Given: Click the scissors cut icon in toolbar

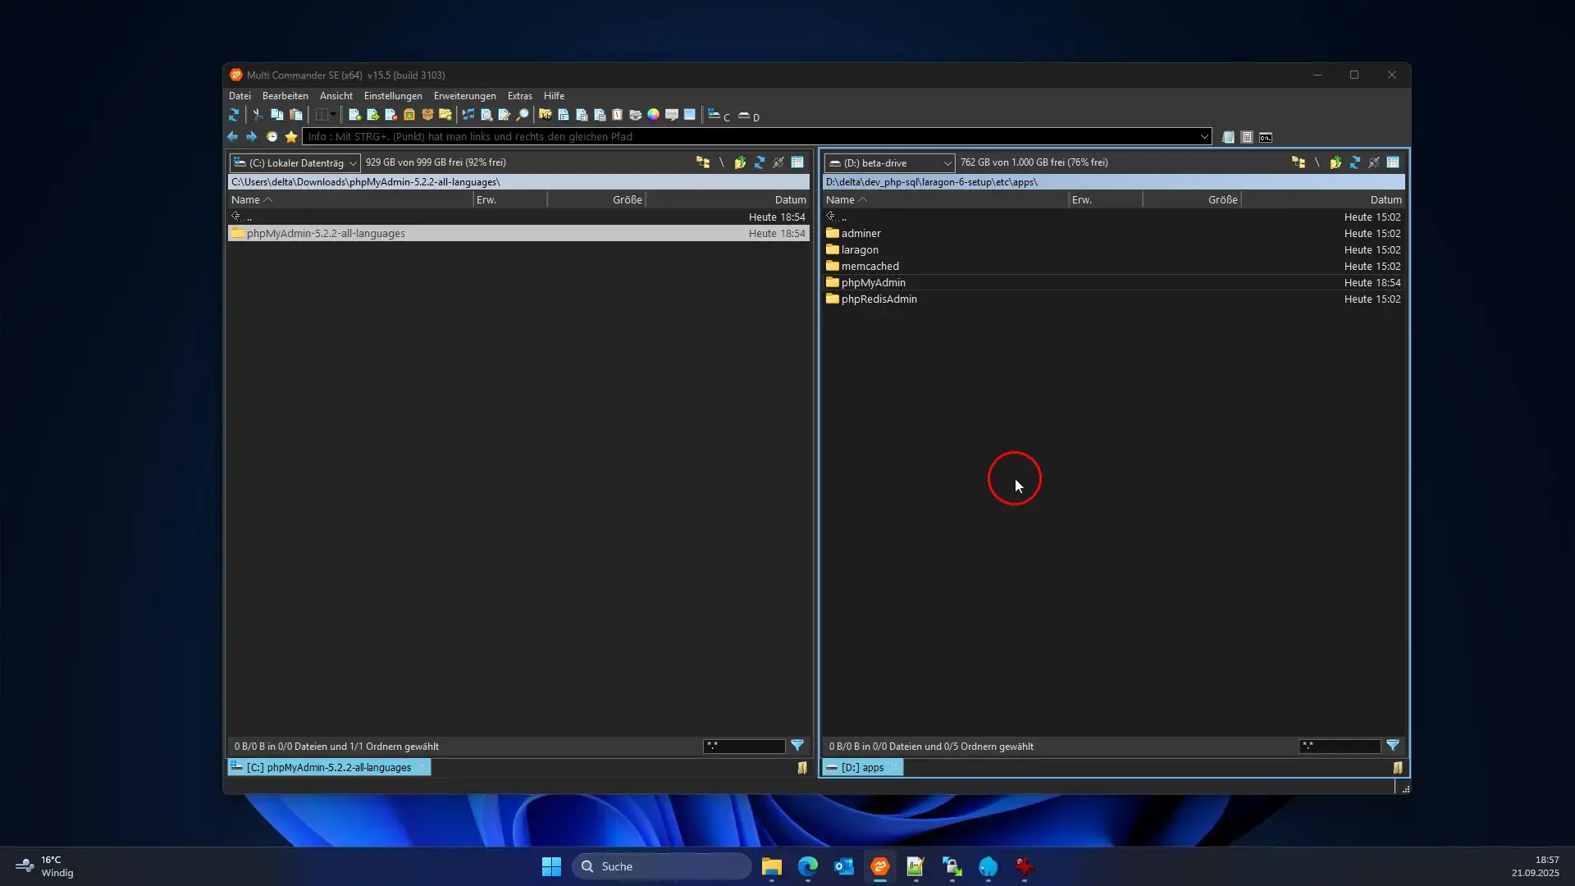Looking at the screenshot, I should [258, 116].
